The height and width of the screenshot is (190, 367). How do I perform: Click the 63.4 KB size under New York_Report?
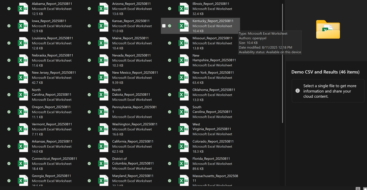(198, 83)
